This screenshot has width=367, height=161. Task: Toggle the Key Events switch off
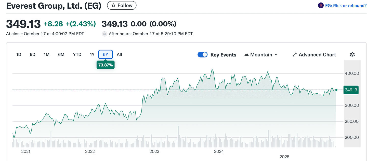click(x=203, y=55)
